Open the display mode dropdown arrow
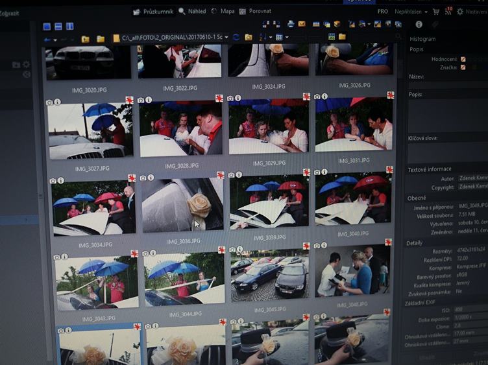 pos(287,38)
